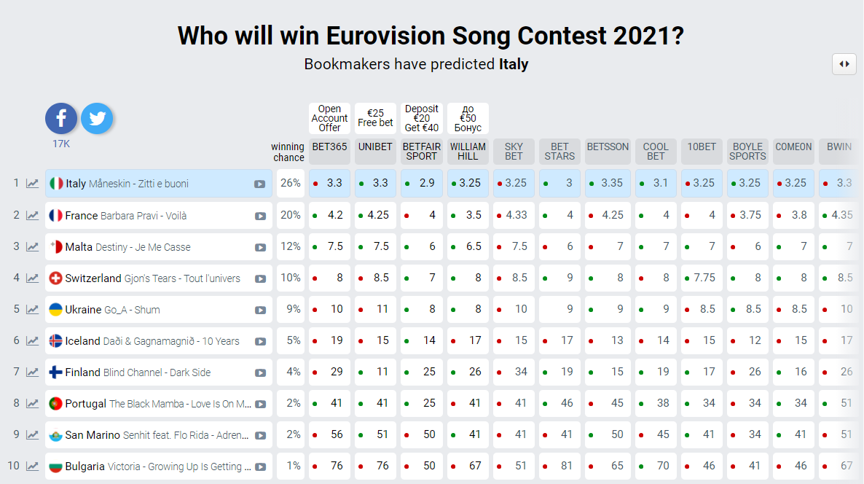The image size is (864, 484).
Task: Open Switzerland Gjon's Tears entry link
Action: pyautogui.click(x=152, y=278)
